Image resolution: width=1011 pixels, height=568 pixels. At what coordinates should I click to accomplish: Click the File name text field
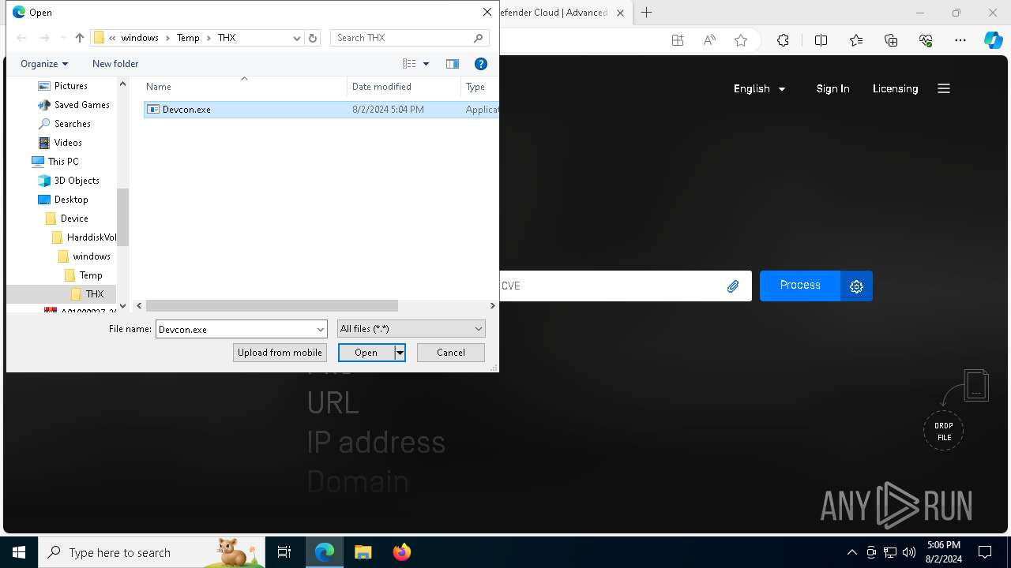click(235, 329)
